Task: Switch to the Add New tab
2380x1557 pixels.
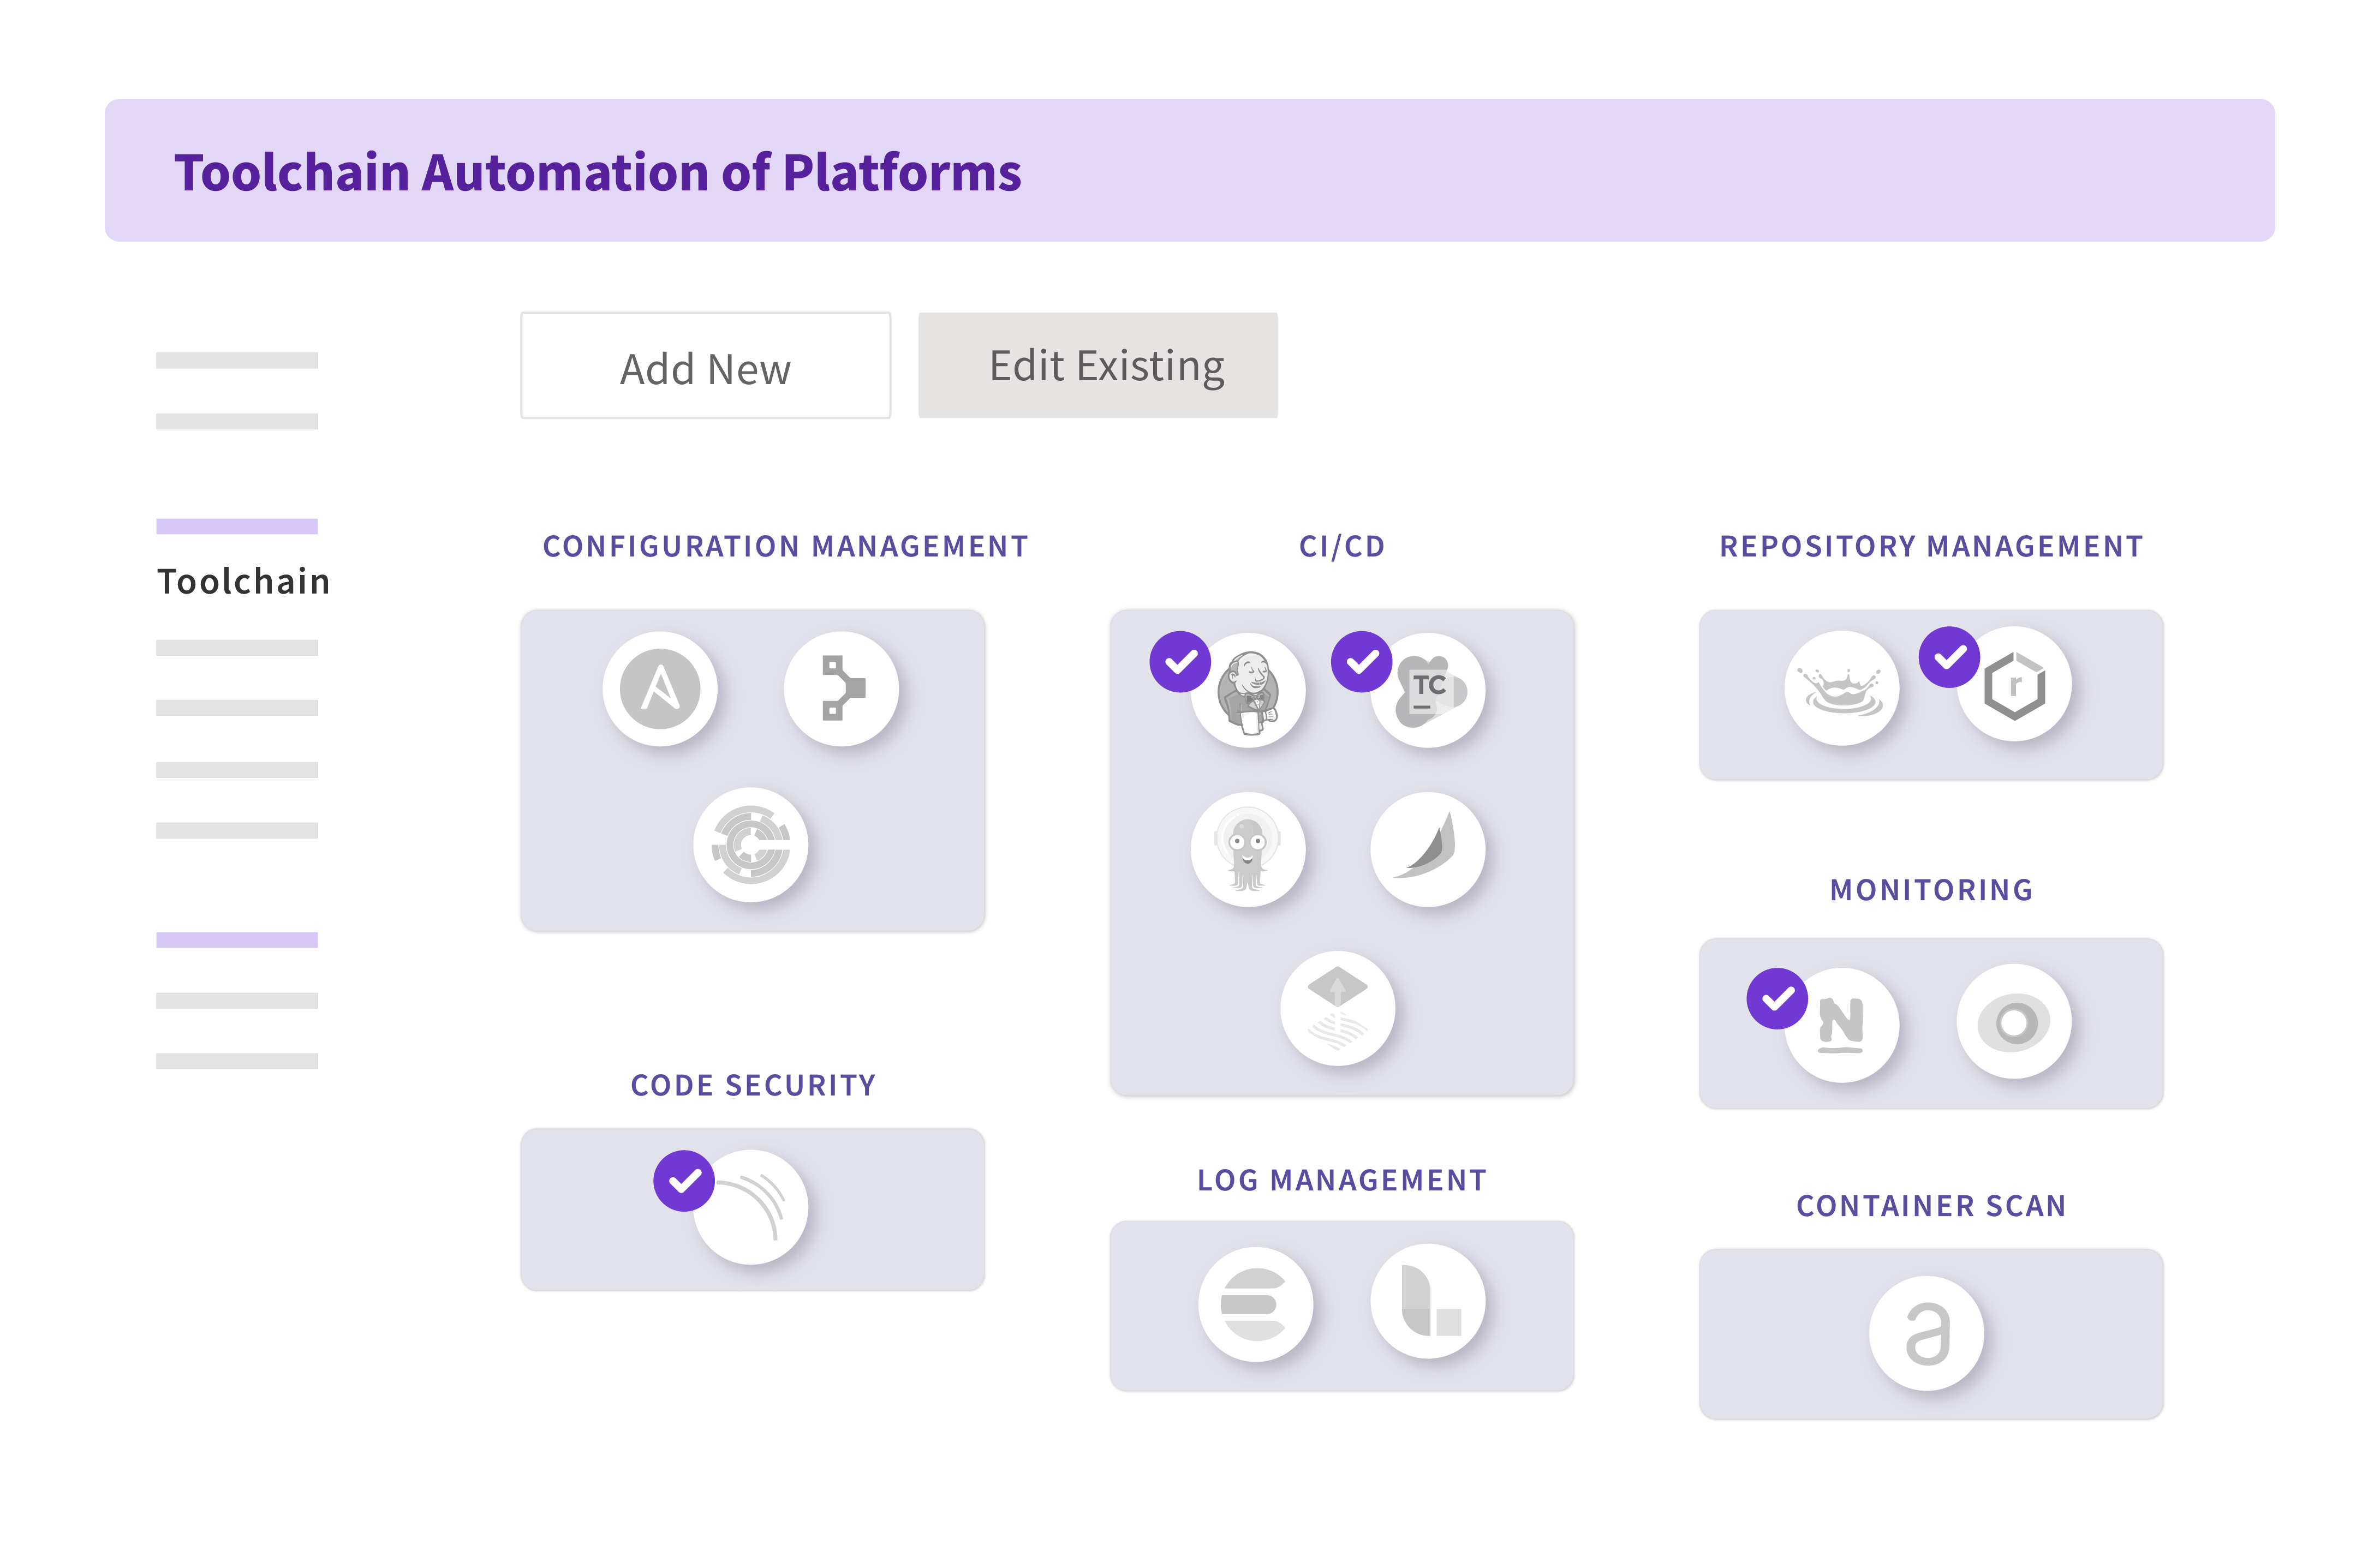Action: pos(706,366)
